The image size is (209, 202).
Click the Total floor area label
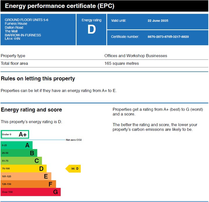pos(15,63)
